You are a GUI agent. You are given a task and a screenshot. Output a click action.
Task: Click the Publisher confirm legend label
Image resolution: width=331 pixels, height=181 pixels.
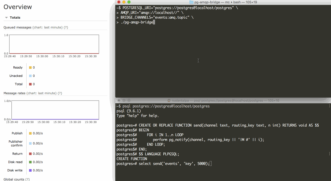click(16, 143)
